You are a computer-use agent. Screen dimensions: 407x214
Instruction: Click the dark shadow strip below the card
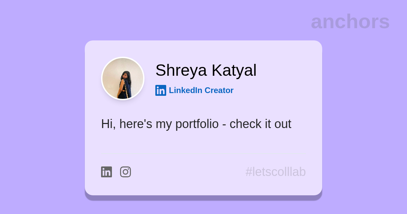(203, 198)
